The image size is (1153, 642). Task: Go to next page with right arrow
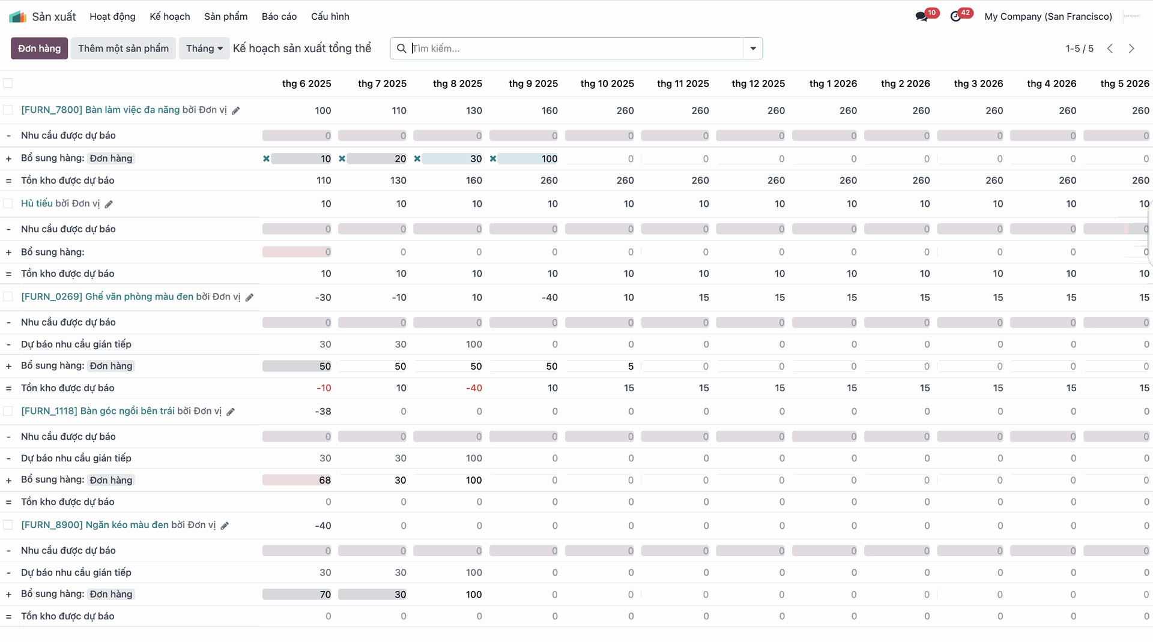point(1131,49)
